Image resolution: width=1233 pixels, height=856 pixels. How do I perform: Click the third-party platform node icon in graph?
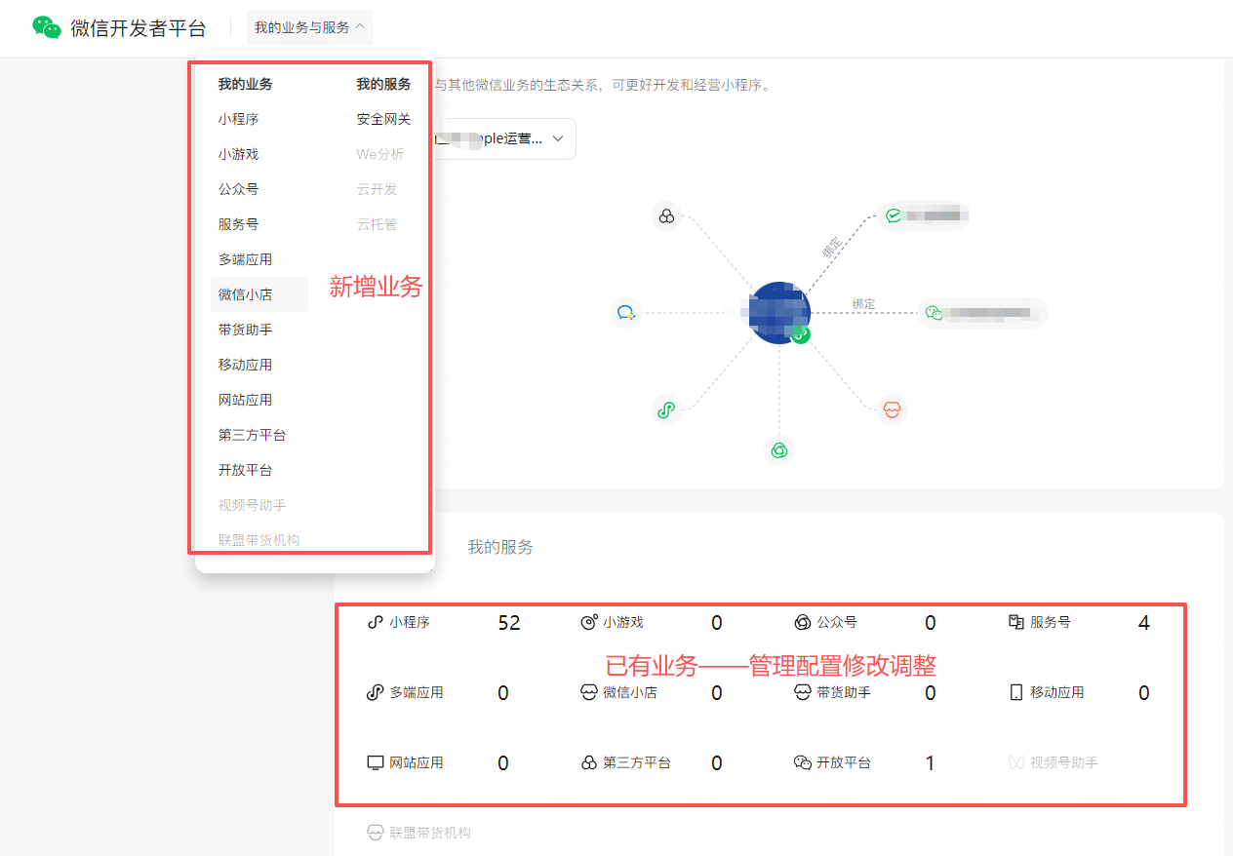[x=666, y=216]
